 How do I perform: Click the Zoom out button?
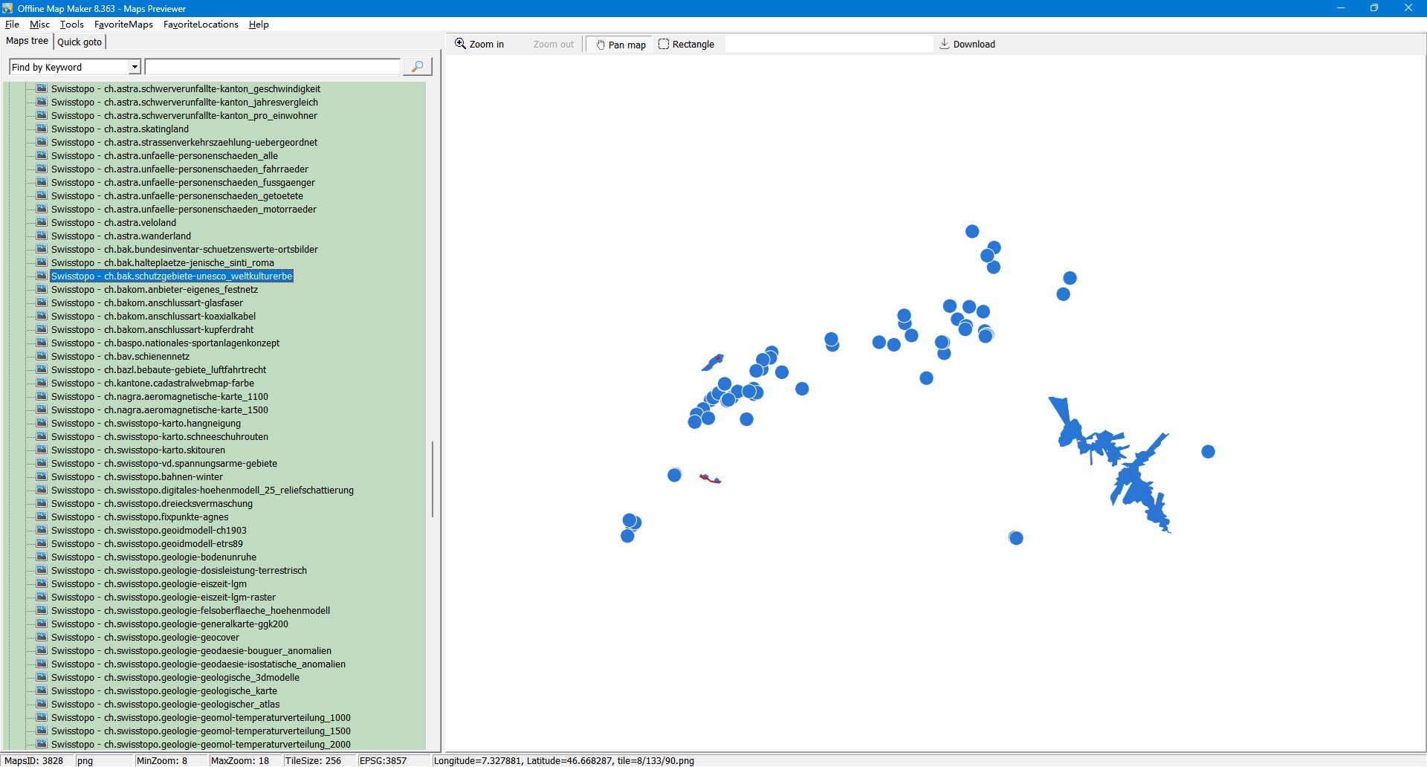click(553, 45)
